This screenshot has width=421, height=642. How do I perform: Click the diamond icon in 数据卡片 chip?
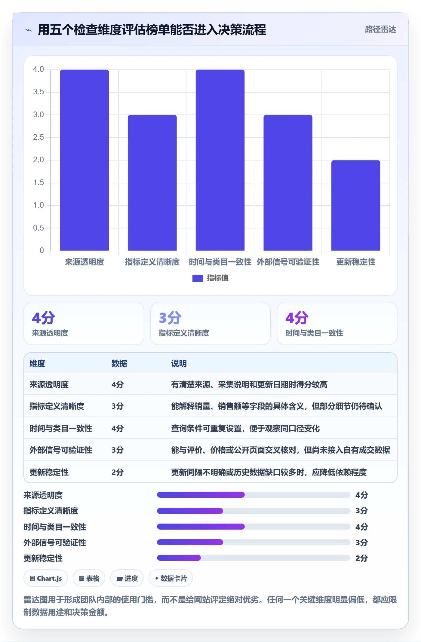click(x=157, y=578)
